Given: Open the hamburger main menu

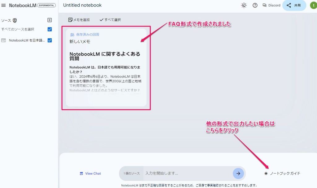Looking at the screenshot, I should pyautogui.click(x=3, y=5).
